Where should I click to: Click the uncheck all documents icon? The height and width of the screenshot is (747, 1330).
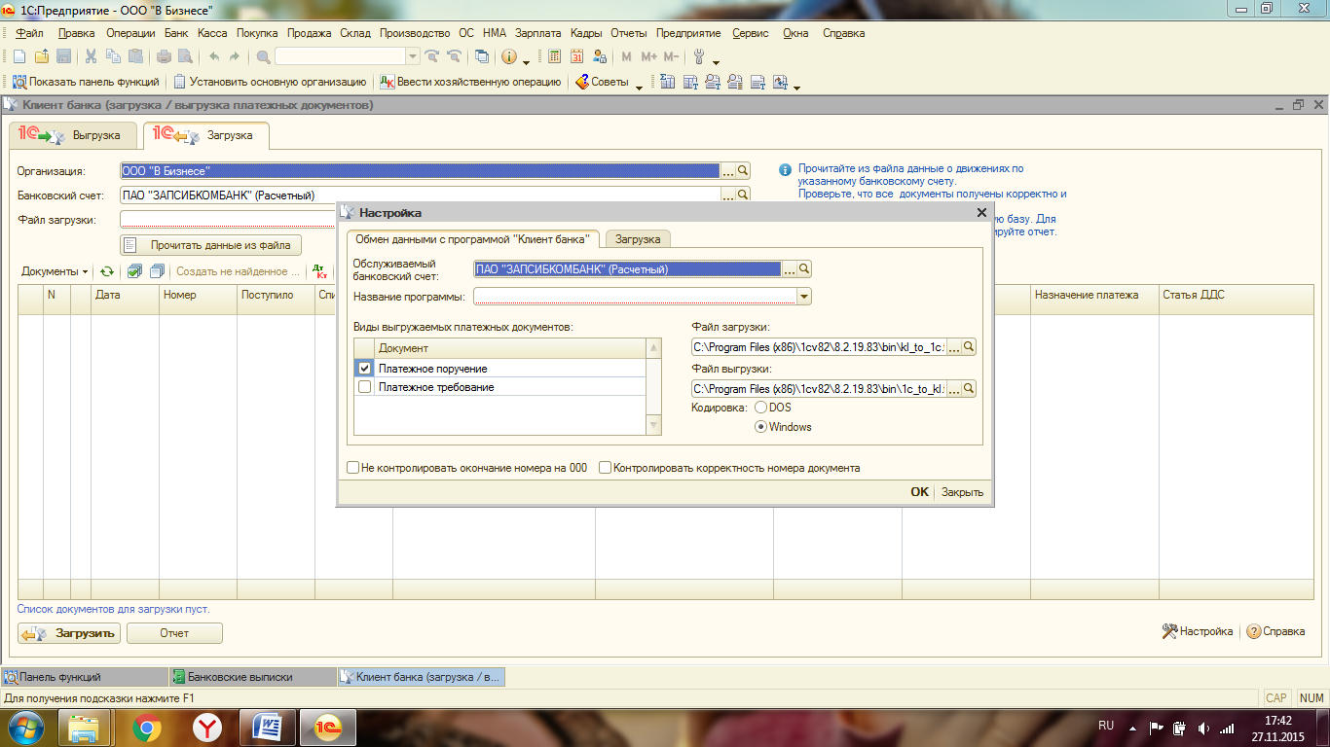pos(157,271)
